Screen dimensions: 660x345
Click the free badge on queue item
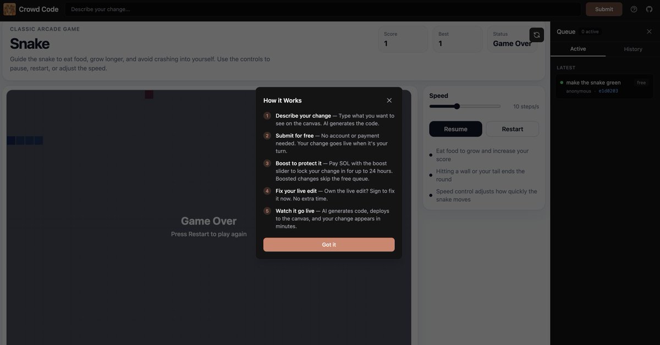(641, 83)
